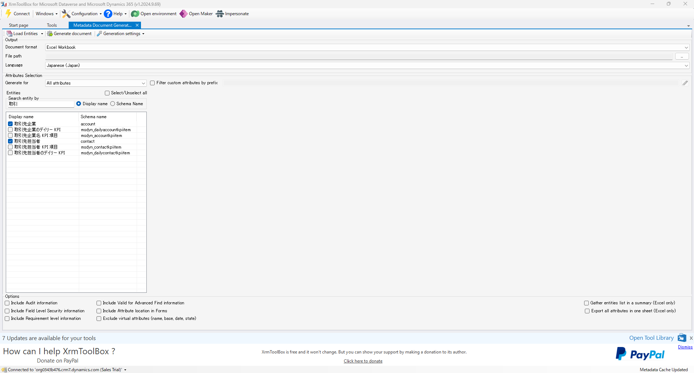The image size is (694, 373).
Task: Enable Gather entities list in a summary
Action: (x=587, y=303)
